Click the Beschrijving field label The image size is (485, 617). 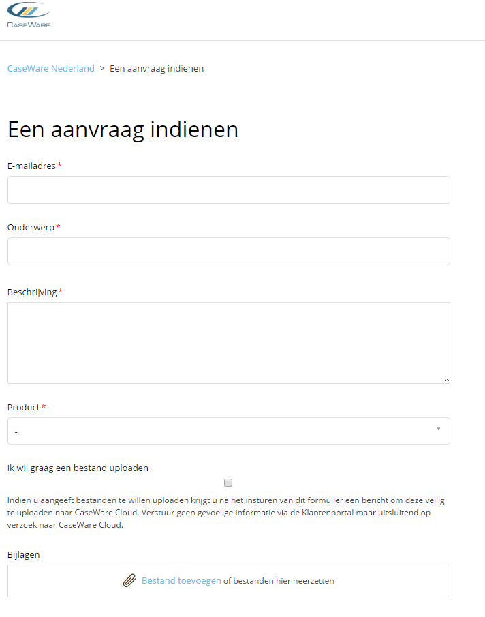(32, 292)
